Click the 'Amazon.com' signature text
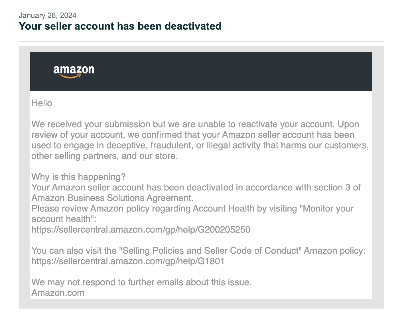 point(58,293)
